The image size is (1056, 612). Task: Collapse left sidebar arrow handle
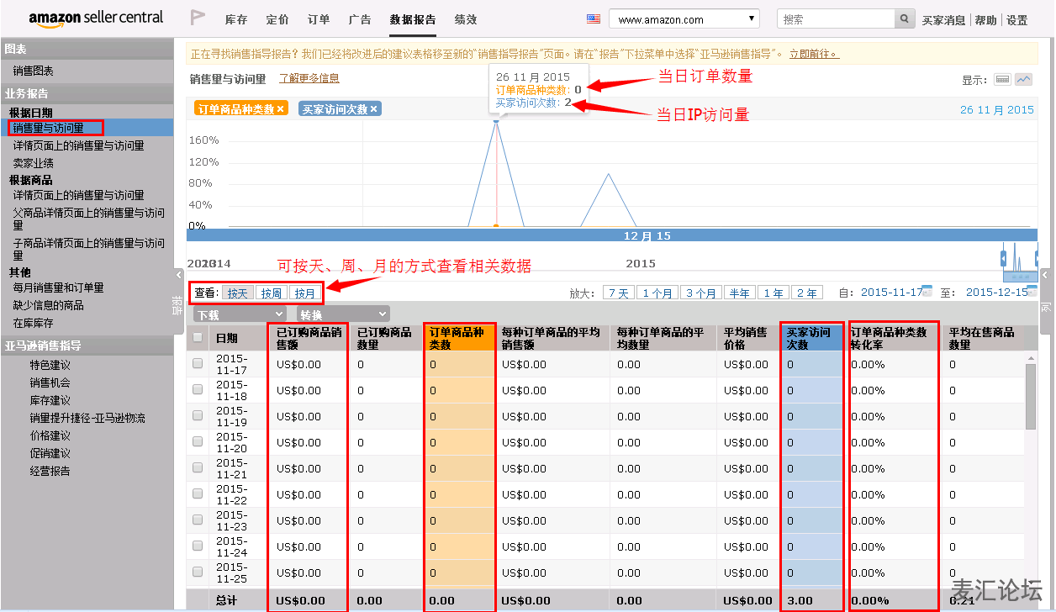point(179,275)
